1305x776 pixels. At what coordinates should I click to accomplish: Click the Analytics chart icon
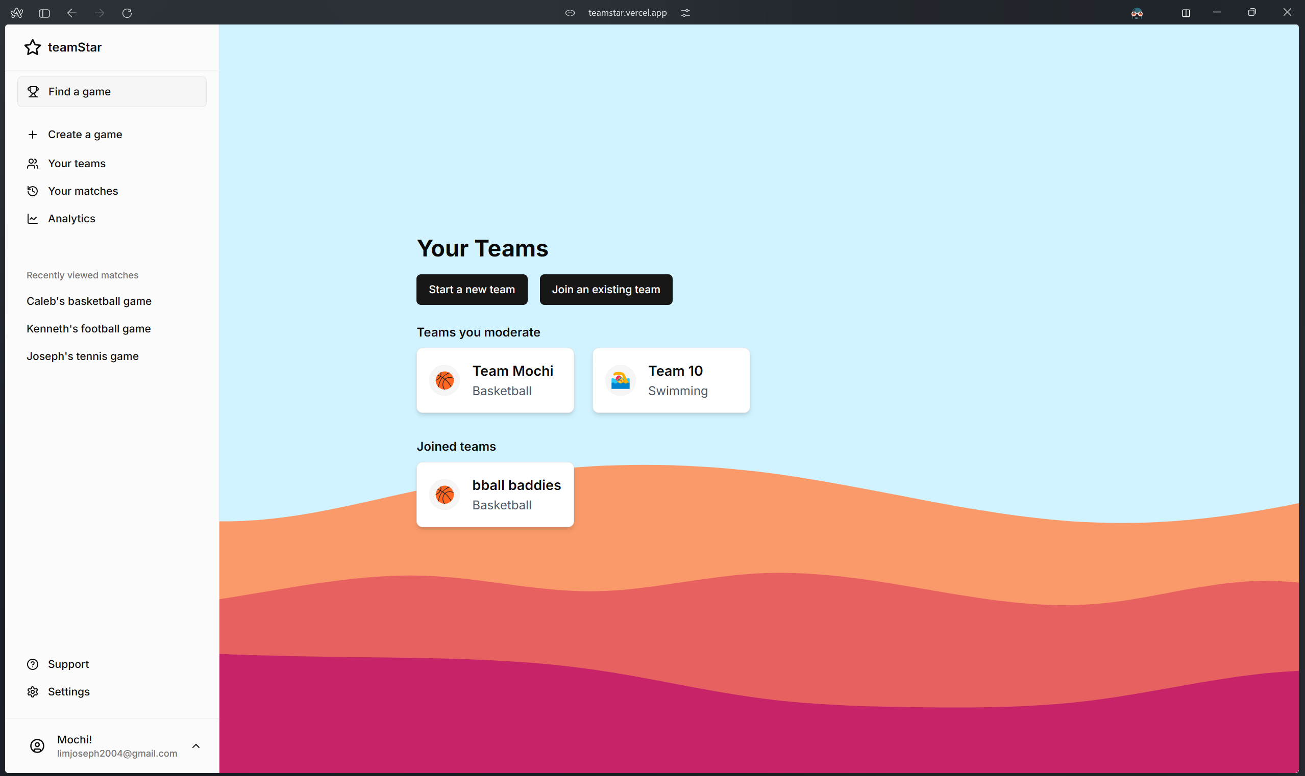click(33, 219)
